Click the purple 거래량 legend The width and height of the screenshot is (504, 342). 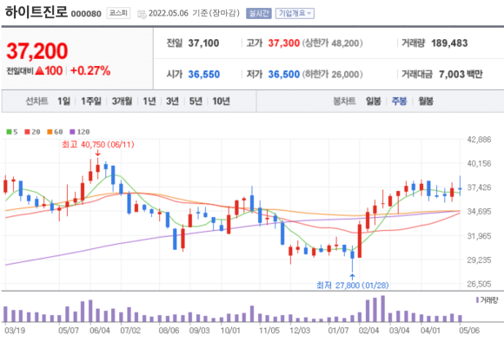pyautogui.click(x=487, y=300)
